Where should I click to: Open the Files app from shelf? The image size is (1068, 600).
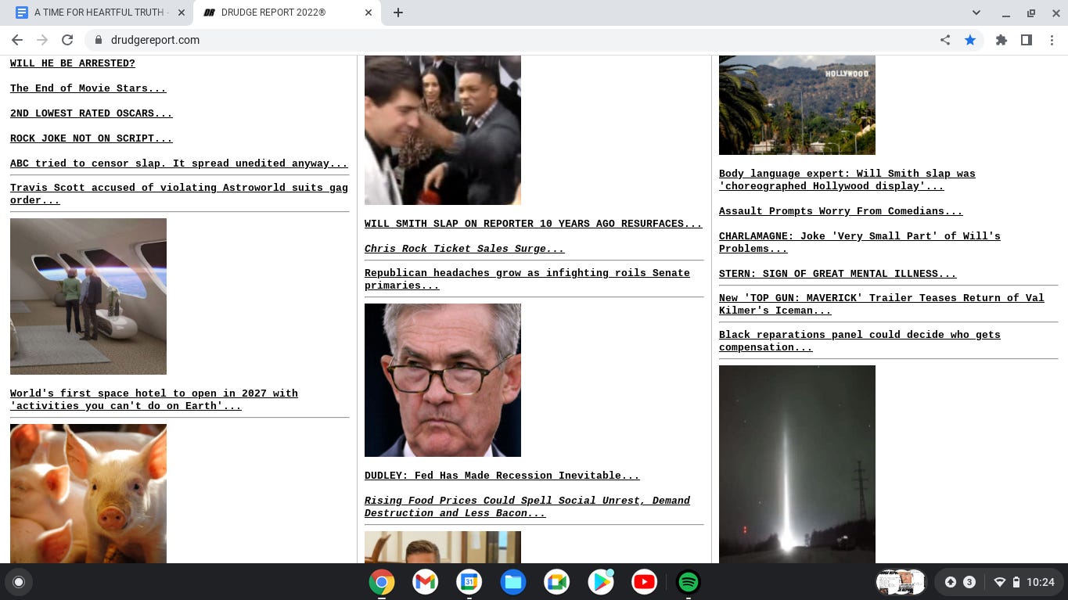(513, 582)
